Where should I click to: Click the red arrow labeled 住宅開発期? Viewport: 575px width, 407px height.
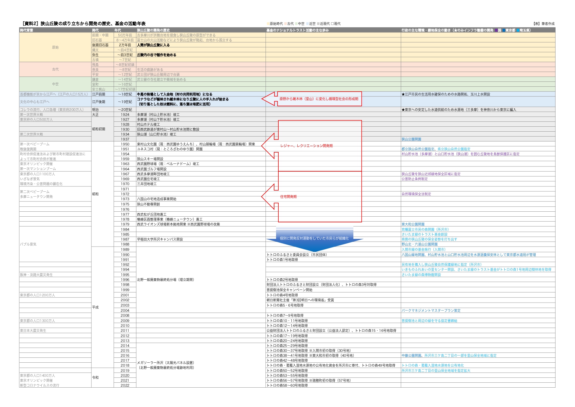(288, 197)
